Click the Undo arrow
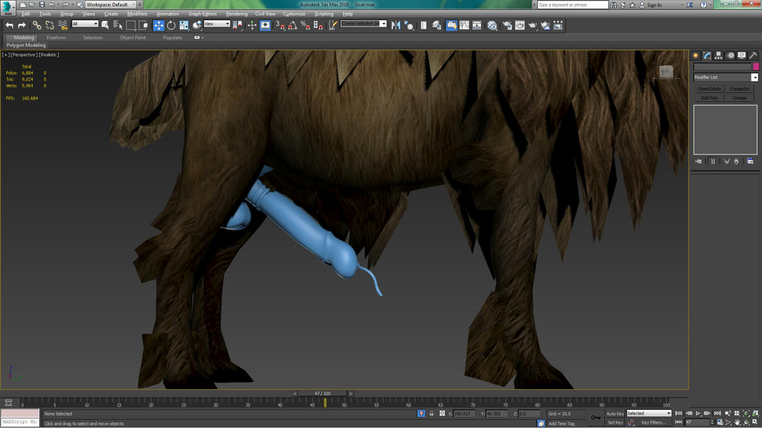The height and width of the screenshot is (428, 762). tap(10, 25)
